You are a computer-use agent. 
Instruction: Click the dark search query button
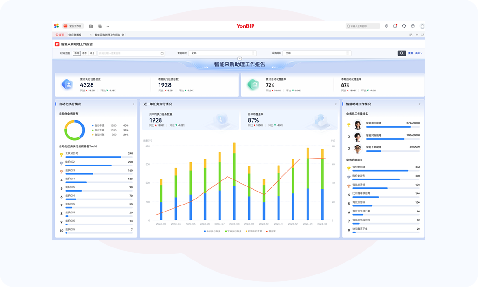[402, 53]
